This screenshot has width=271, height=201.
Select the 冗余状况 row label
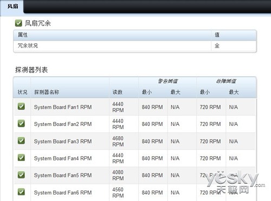click(28, 45)
